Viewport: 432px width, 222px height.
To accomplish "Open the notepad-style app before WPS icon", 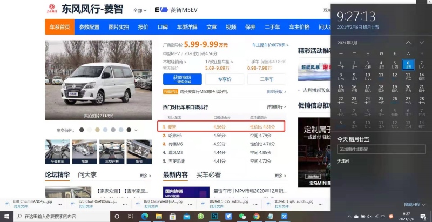I will click(x=271, y=216).
